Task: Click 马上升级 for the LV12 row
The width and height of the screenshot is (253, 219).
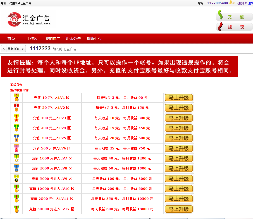Action: coord(178,209)
